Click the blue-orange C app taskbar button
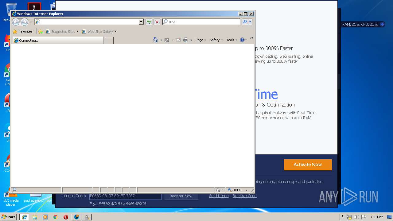 pyautogui.click(x=76, y=217)
